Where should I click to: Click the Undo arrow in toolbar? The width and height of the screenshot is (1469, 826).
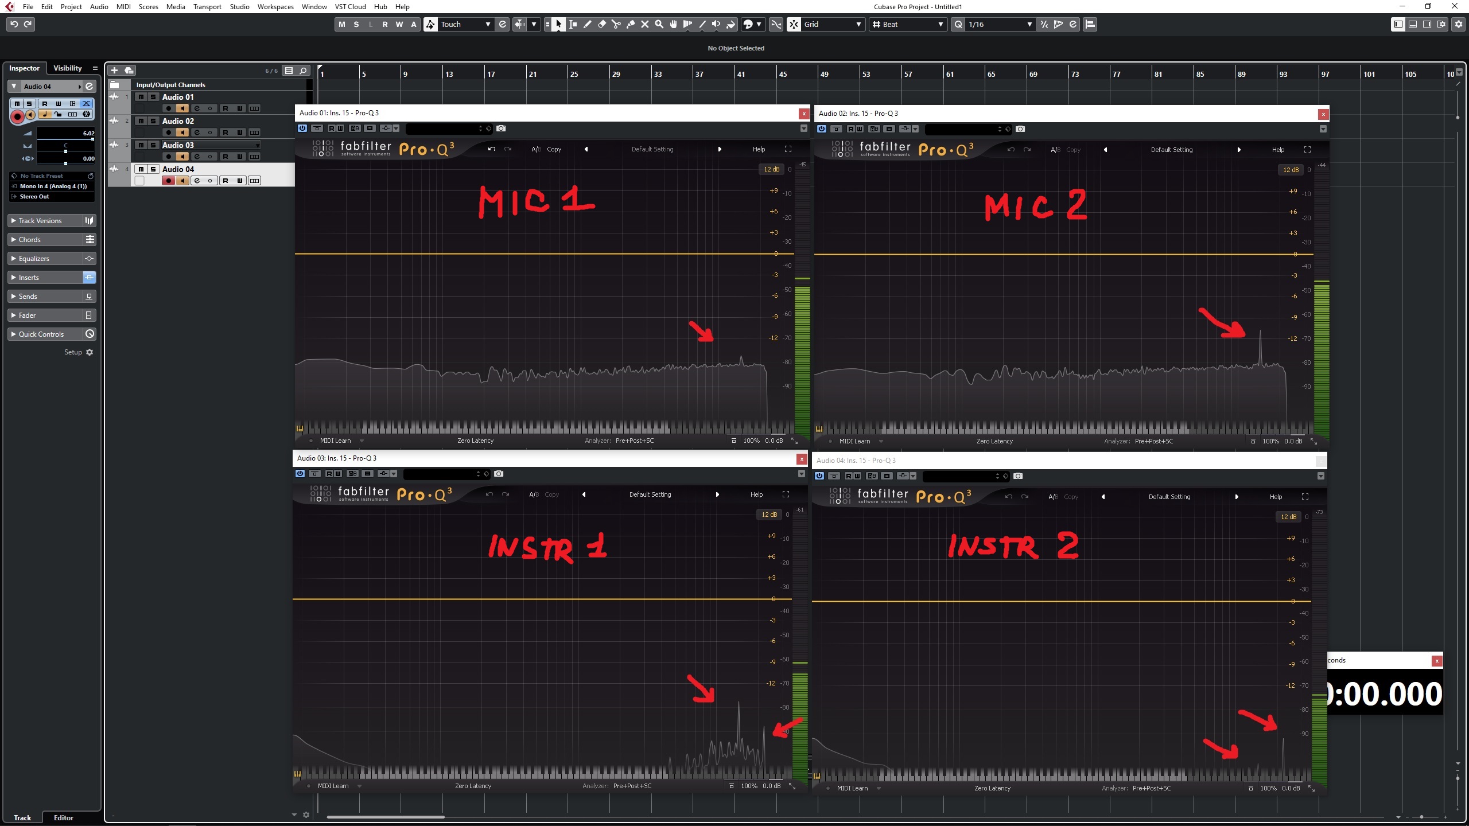click(14, 24)
